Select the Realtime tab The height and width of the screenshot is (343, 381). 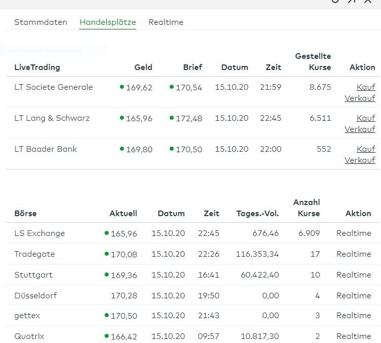[x=166, y=22]
